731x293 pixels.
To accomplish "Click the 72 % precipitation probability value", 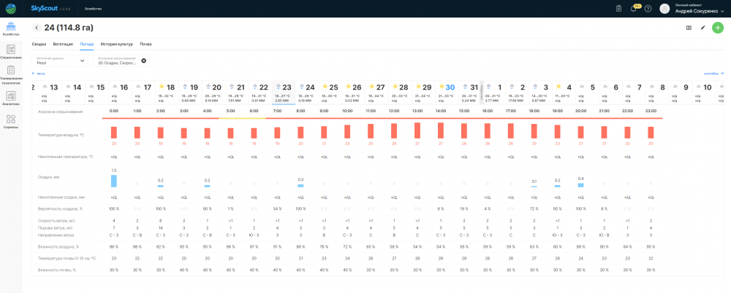I will tap(534, 208).
